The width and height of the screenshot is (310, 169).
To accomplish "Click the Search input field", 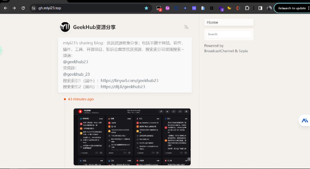I will click(x=229, y=34).
